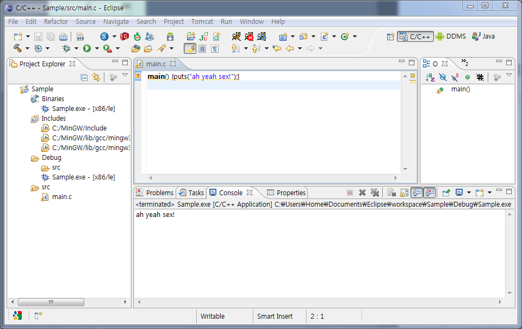
Task: Click the New C++ Class green icon
Action: 345,36
